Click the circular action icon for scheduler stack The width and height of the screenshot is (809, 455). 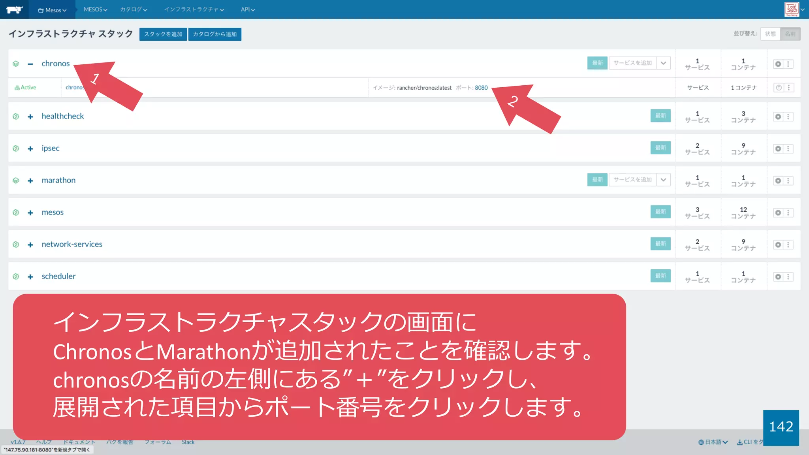click(778, 277)
